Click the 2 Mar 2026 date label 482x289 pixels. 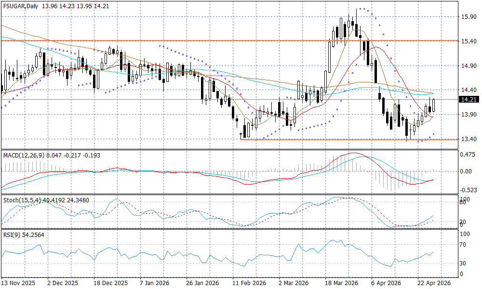click(294, 284)
